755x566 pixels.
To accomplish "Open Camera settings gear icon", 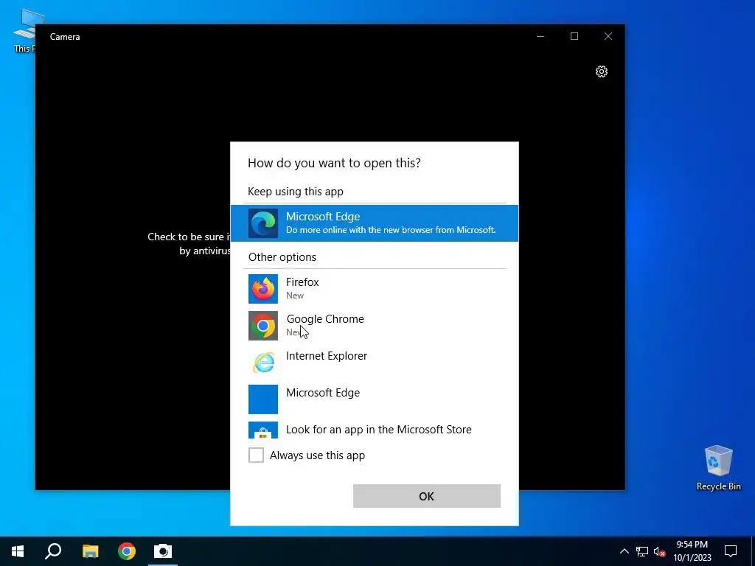I will coord(602,71).
